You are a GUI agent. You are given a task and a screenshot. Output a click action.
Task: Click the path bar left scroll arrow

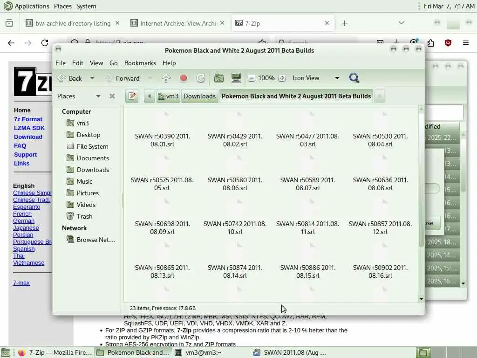[x=150, y=96]
